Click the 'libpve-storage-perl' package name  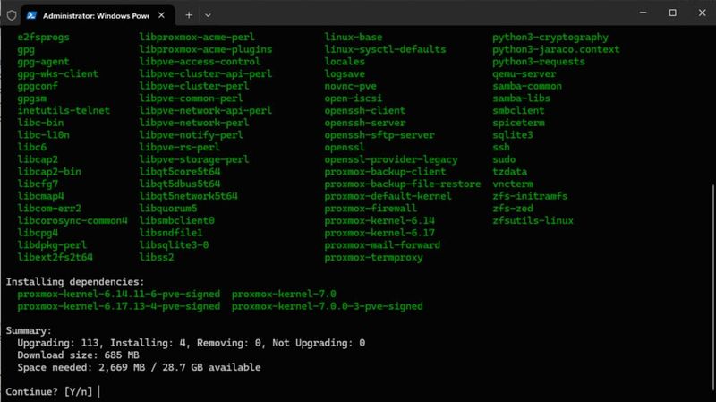194,159
